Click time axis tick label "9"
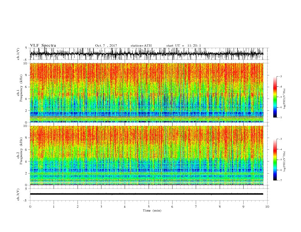 pos(243,207)
